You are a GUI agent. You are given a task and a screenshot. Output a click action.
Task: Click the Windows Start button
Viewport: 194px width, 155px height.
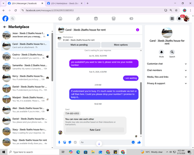[3, 152]
